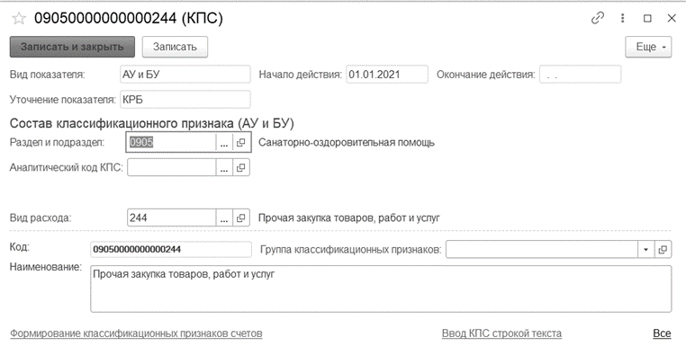Focus the Наименование text area
The image size is (686, 346).
point(381,288)
